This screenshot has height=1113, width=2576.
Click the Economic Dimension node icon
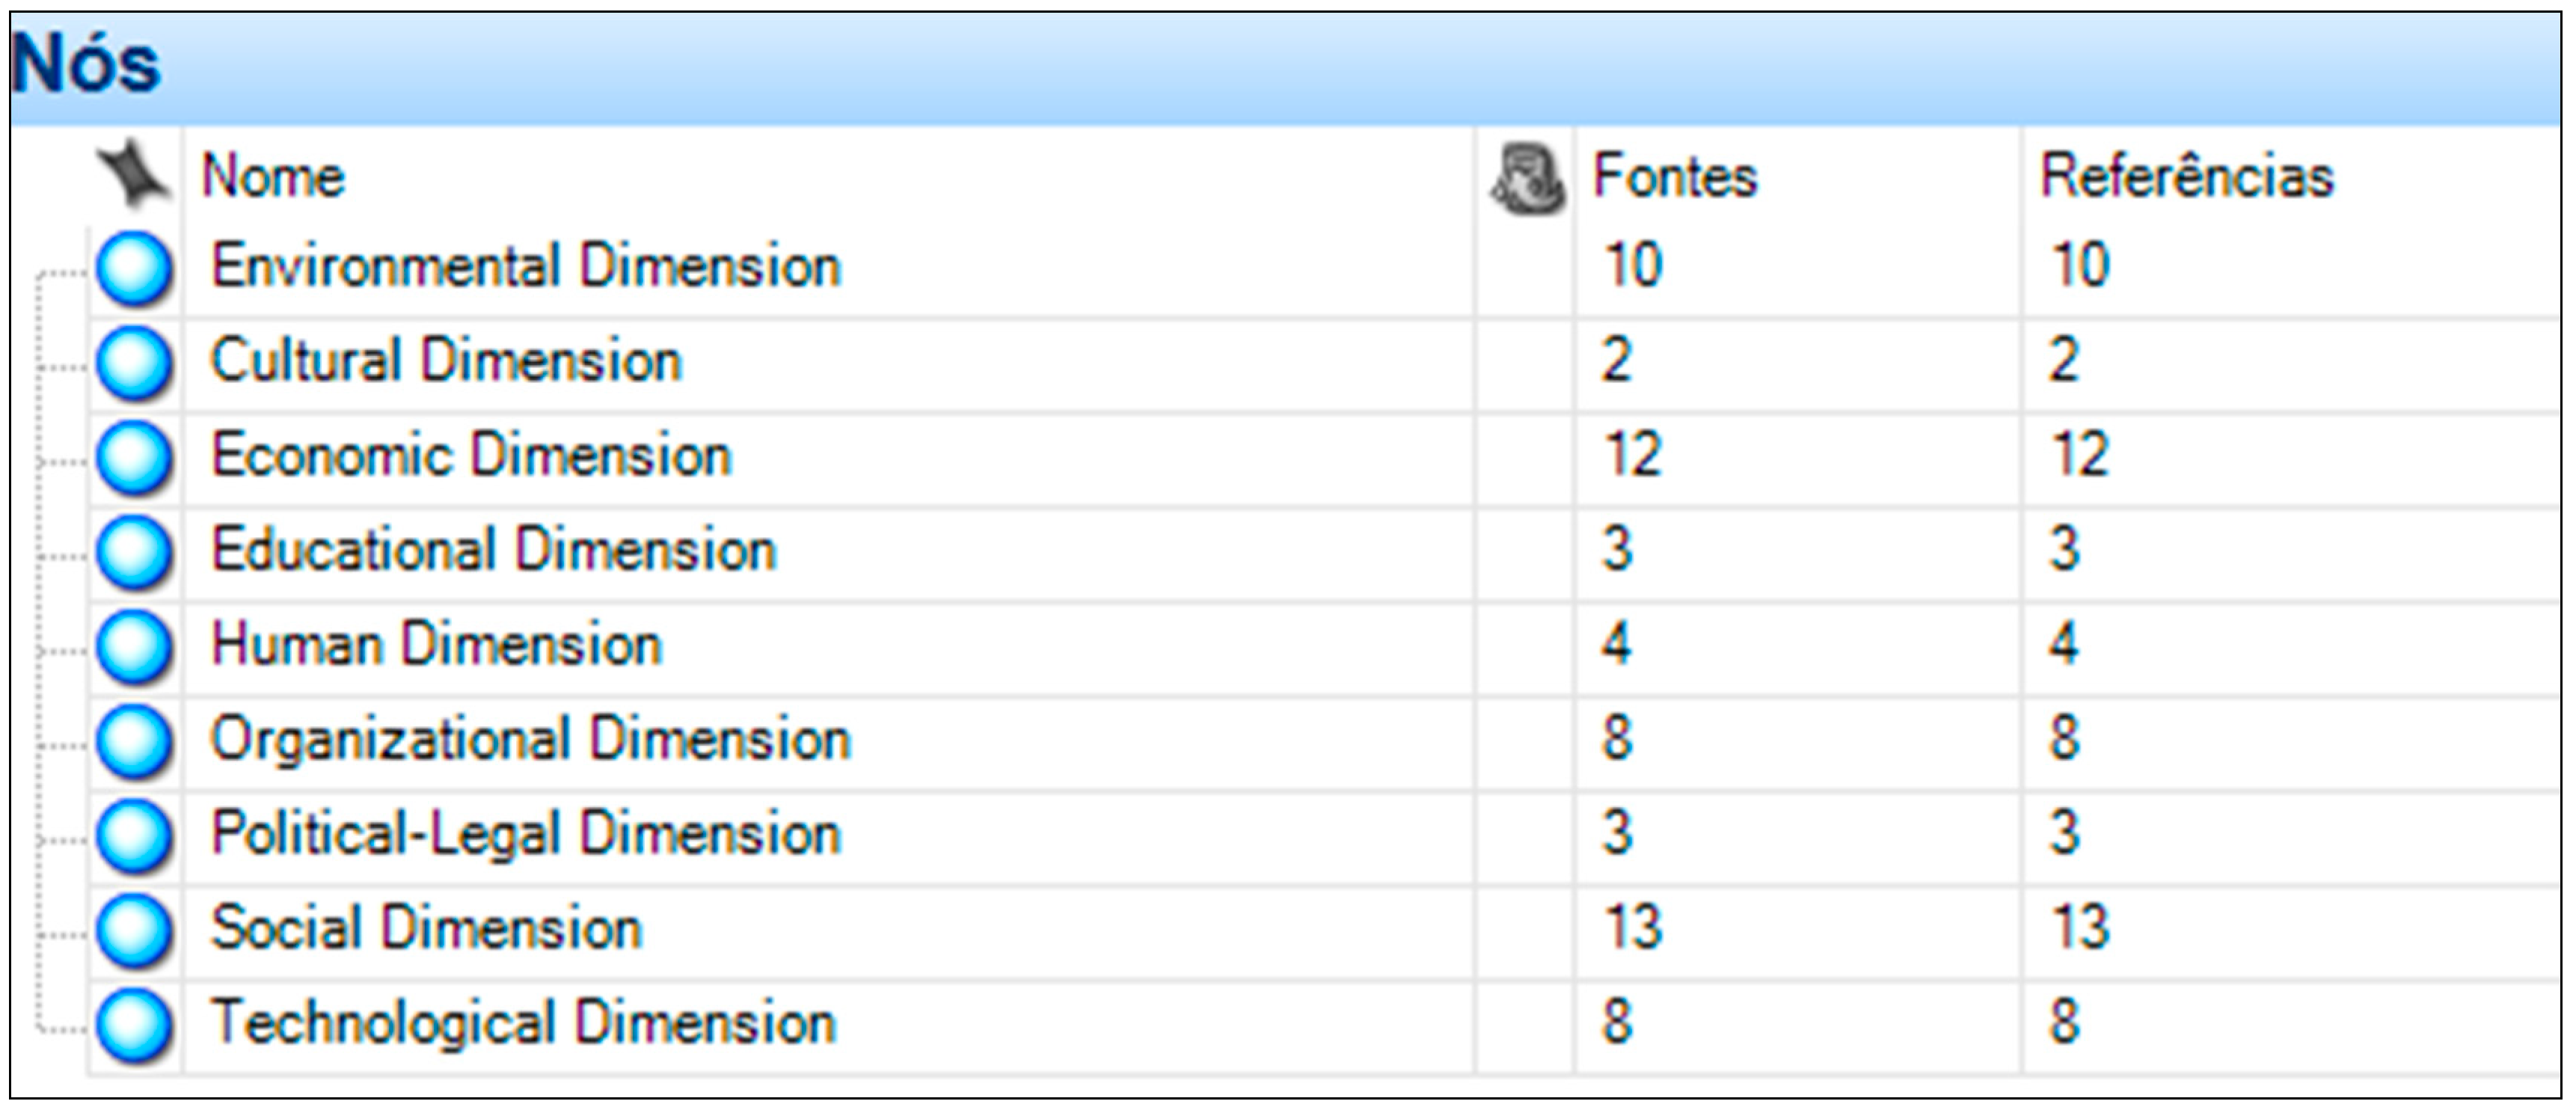[134, 457]
